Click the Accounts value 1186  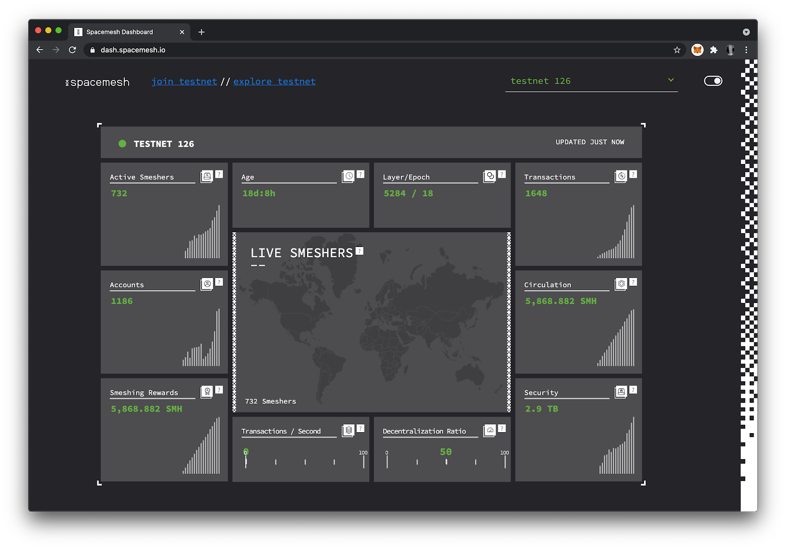(122, 301)
